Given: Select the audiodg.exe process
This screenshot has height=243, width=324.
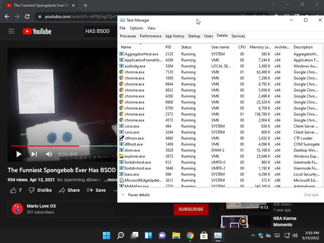Looking at the screenshot, I should point(220,66).
